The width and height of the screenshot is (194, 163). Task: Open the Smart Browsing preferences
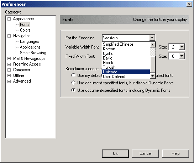pos(33,53)
